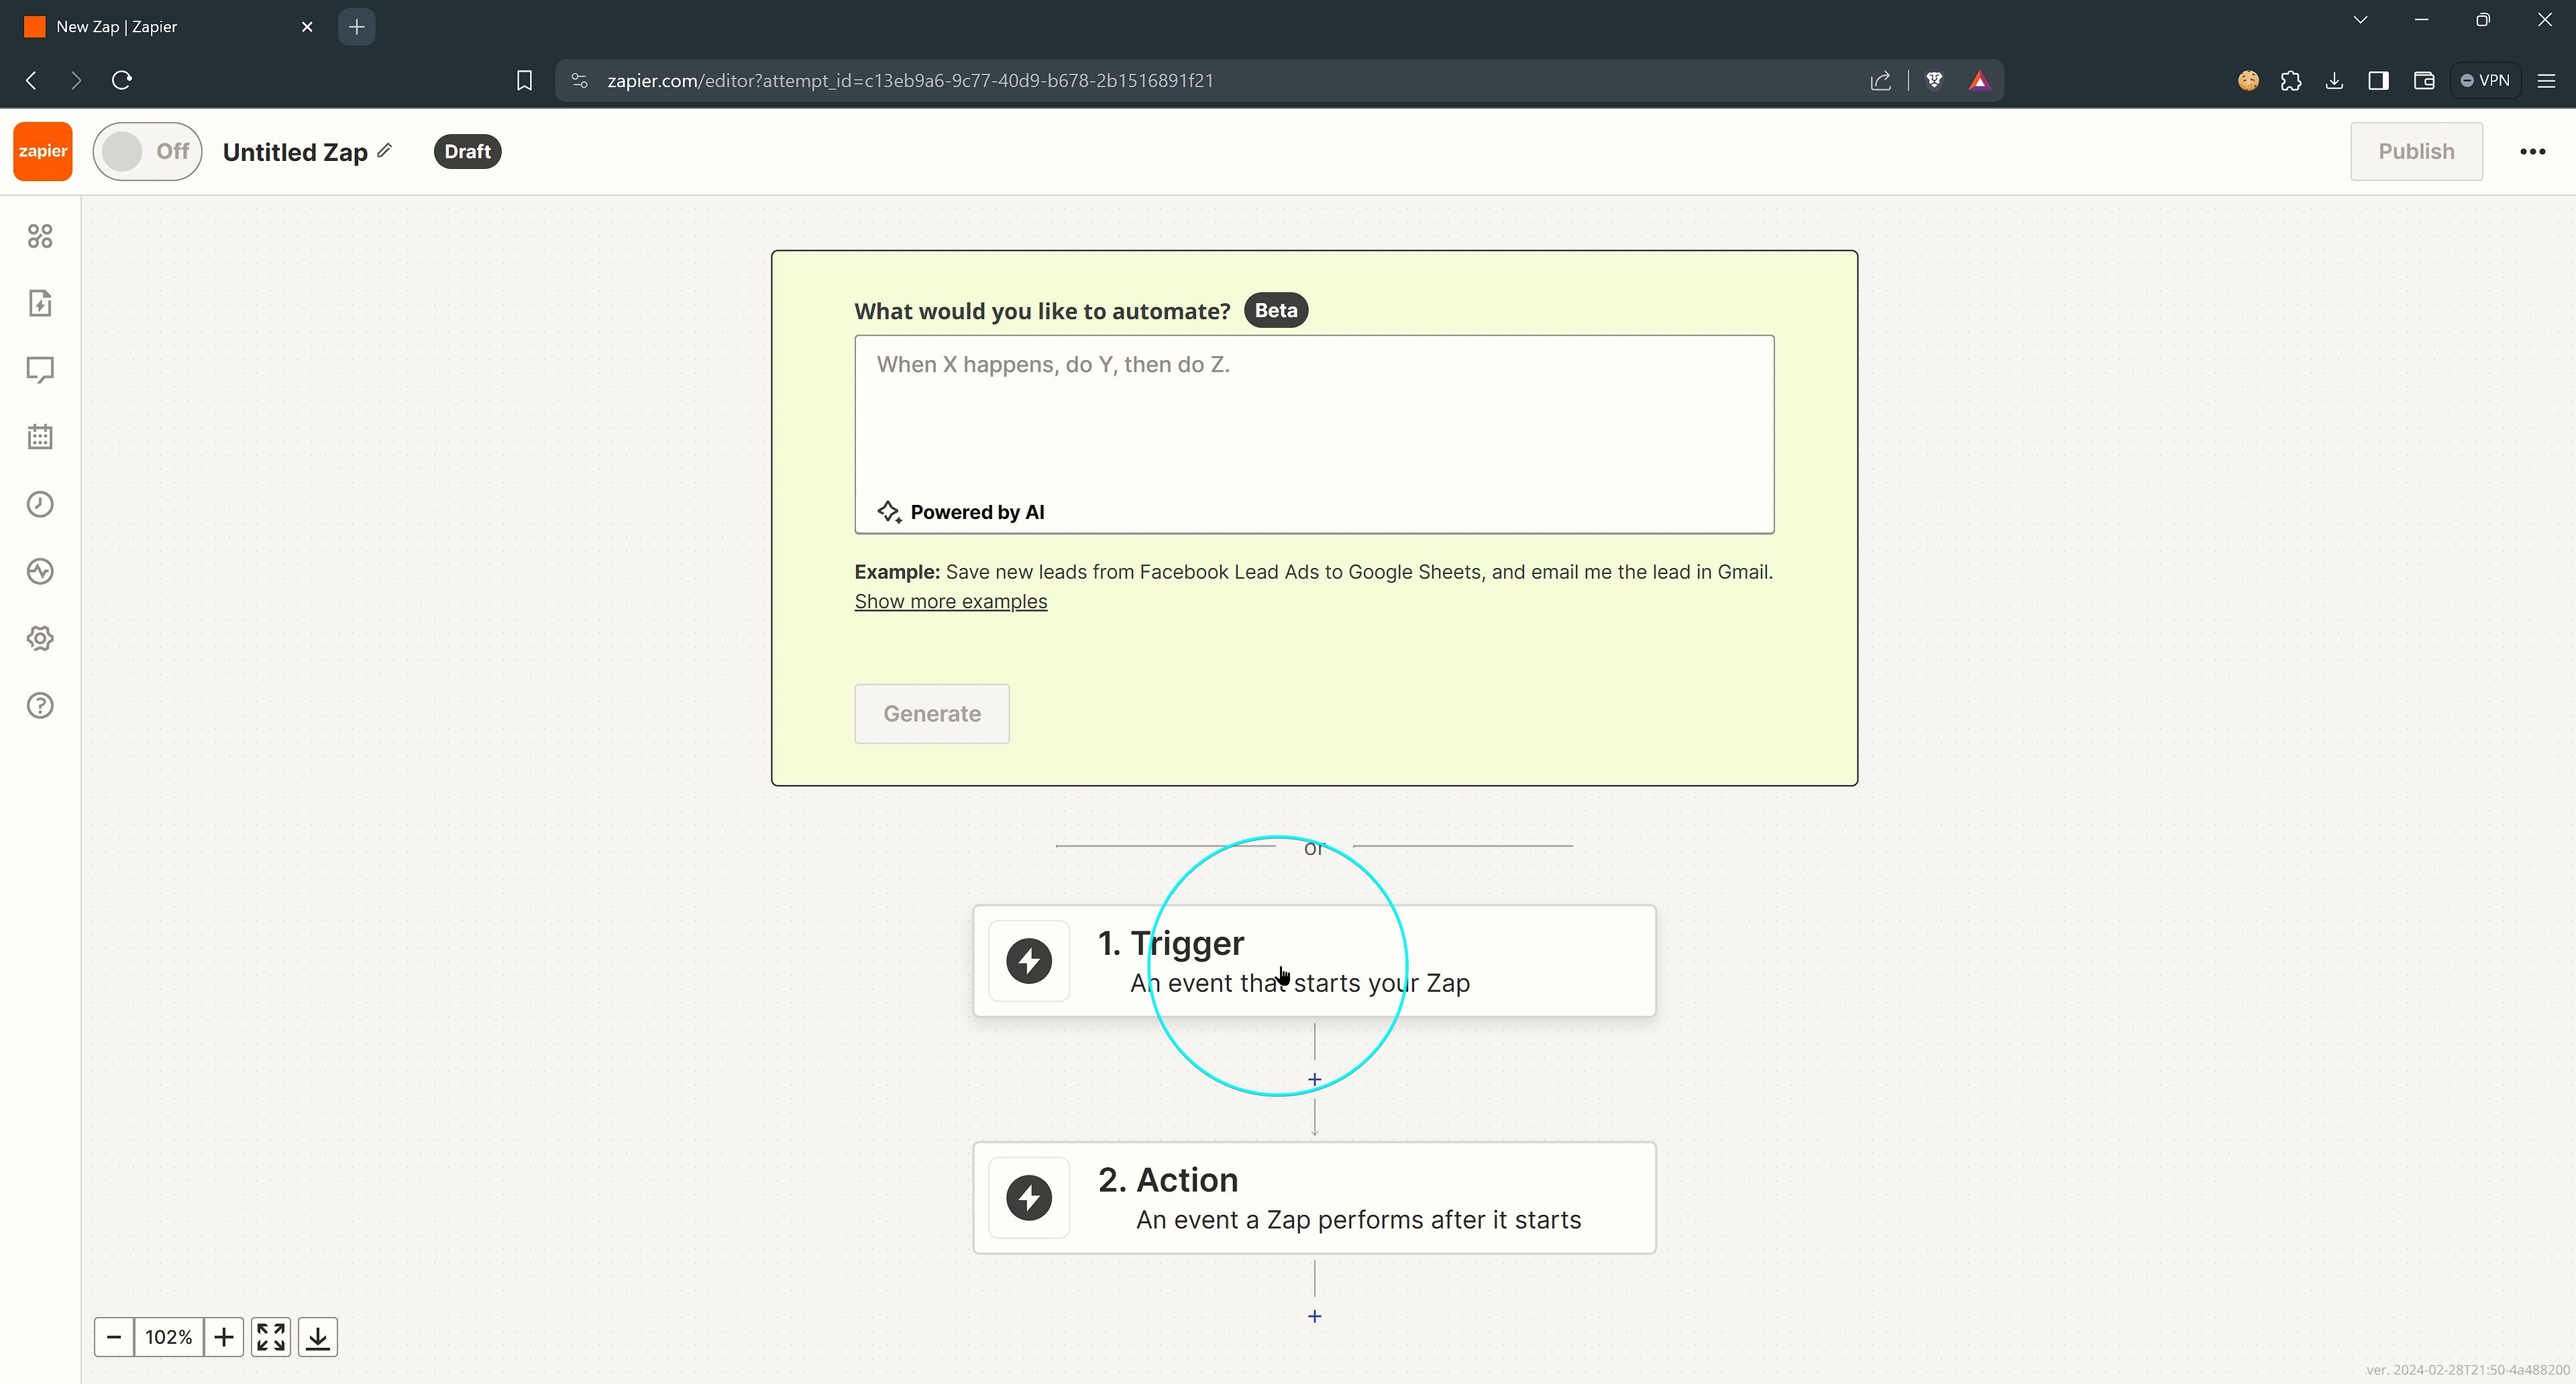Open the comments sidebar icon
The image size is (2576, 1384).
(x=40, y=369)
